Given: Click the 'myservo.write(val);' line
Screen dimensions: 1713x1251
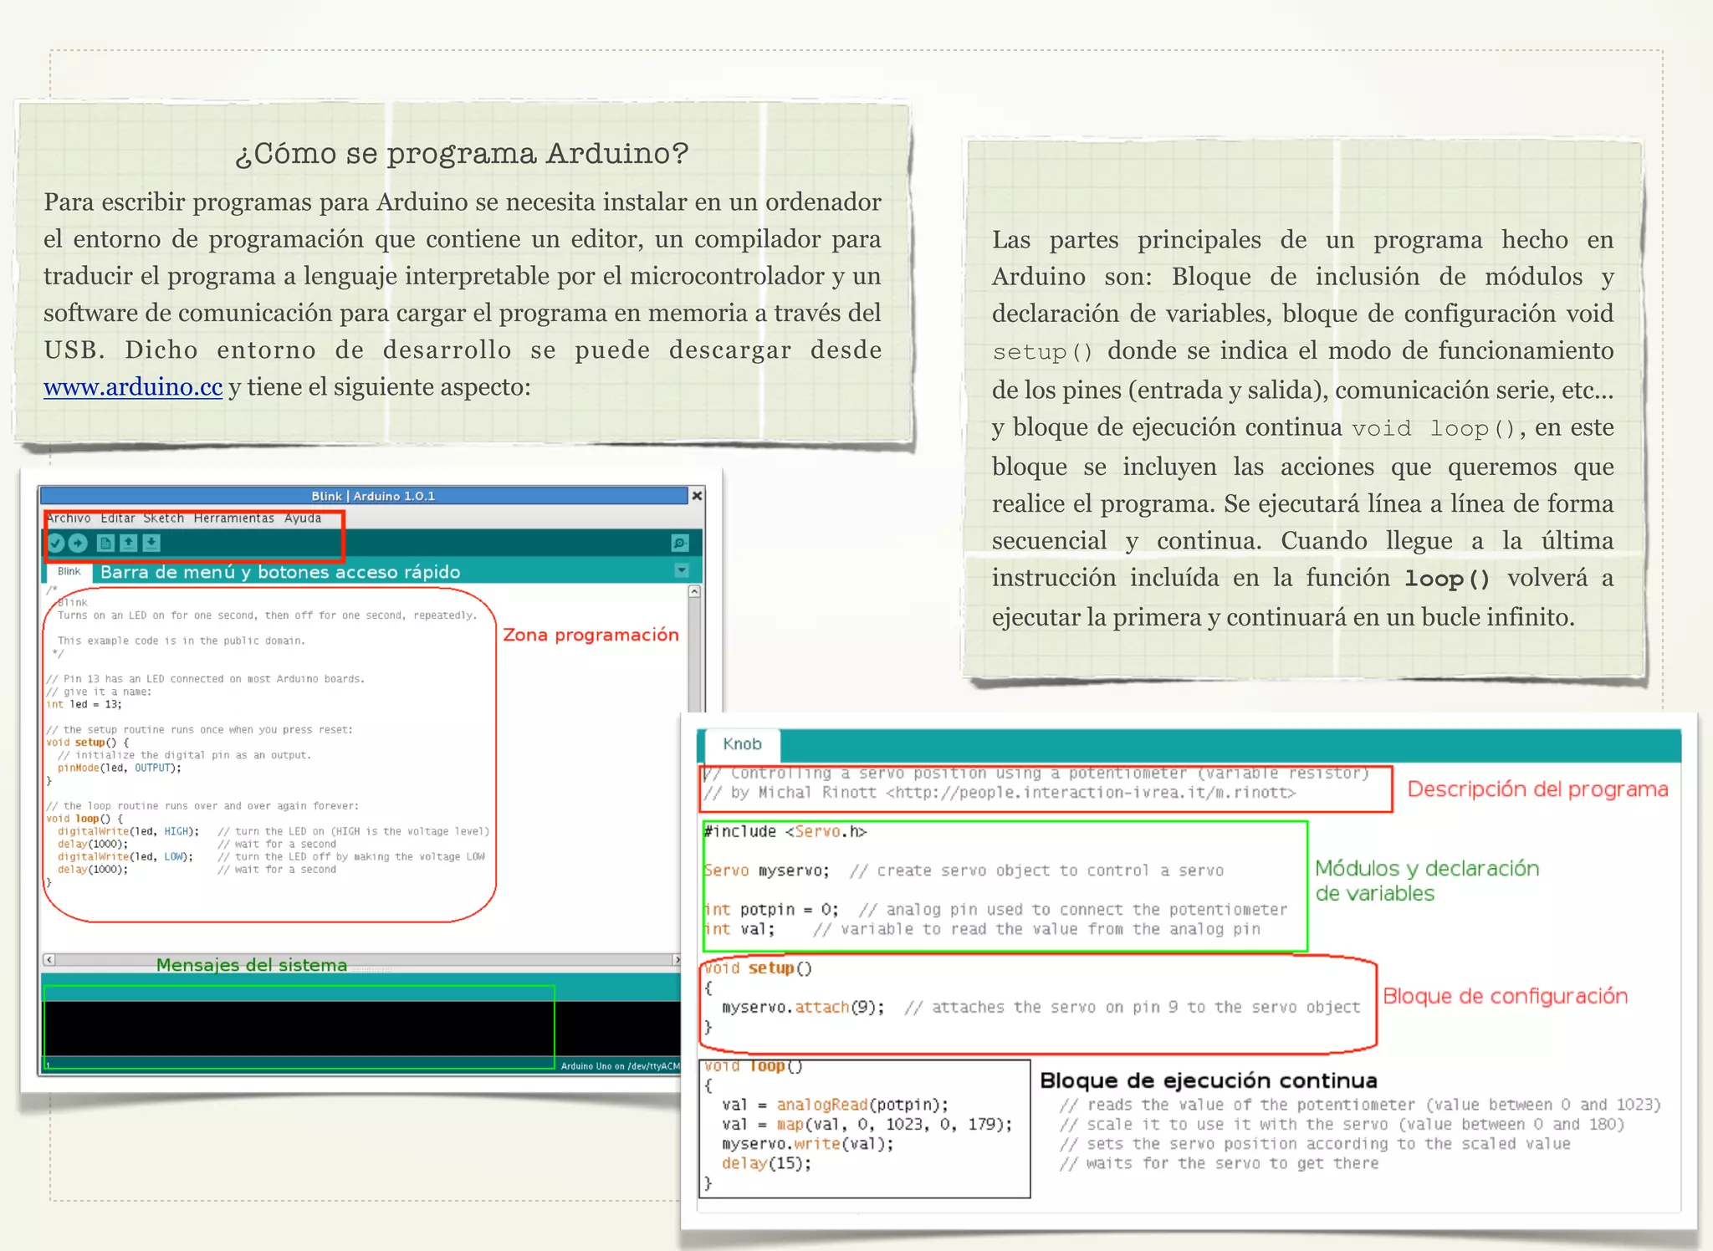Looking at the screenshot, I should tap(808, 1144).
